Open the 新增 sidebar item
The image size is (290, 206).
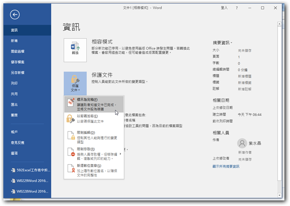(27, 41)
